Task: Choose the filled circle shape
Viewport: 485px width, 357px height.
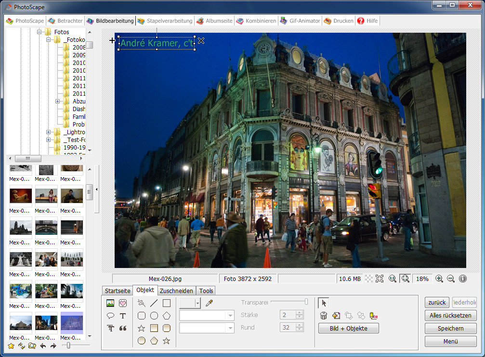Action: [x=141, y=341]
